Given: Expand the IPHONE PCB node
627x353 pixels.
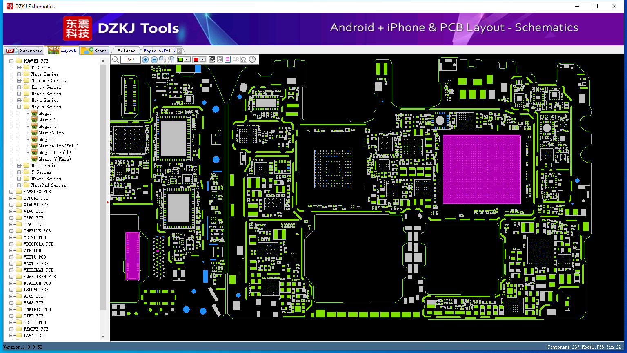Looking at the screenshot, I should pyautogui.click(x=11, y=198).
